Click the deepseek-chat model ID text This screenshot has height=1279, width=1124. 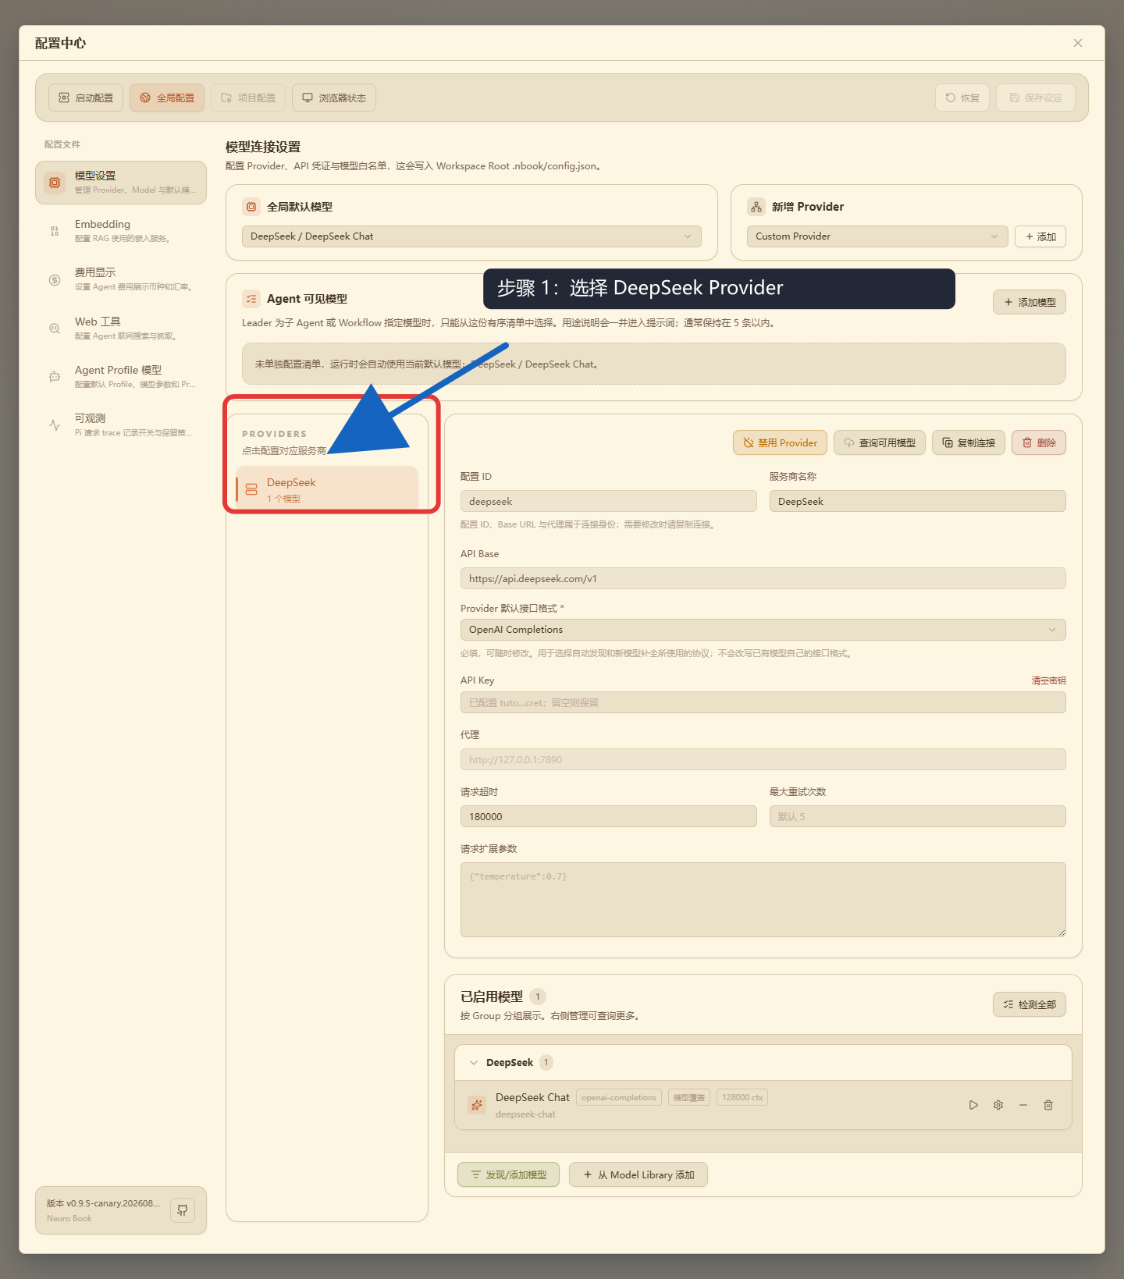pyautogui.click(x=525, y=1114)
